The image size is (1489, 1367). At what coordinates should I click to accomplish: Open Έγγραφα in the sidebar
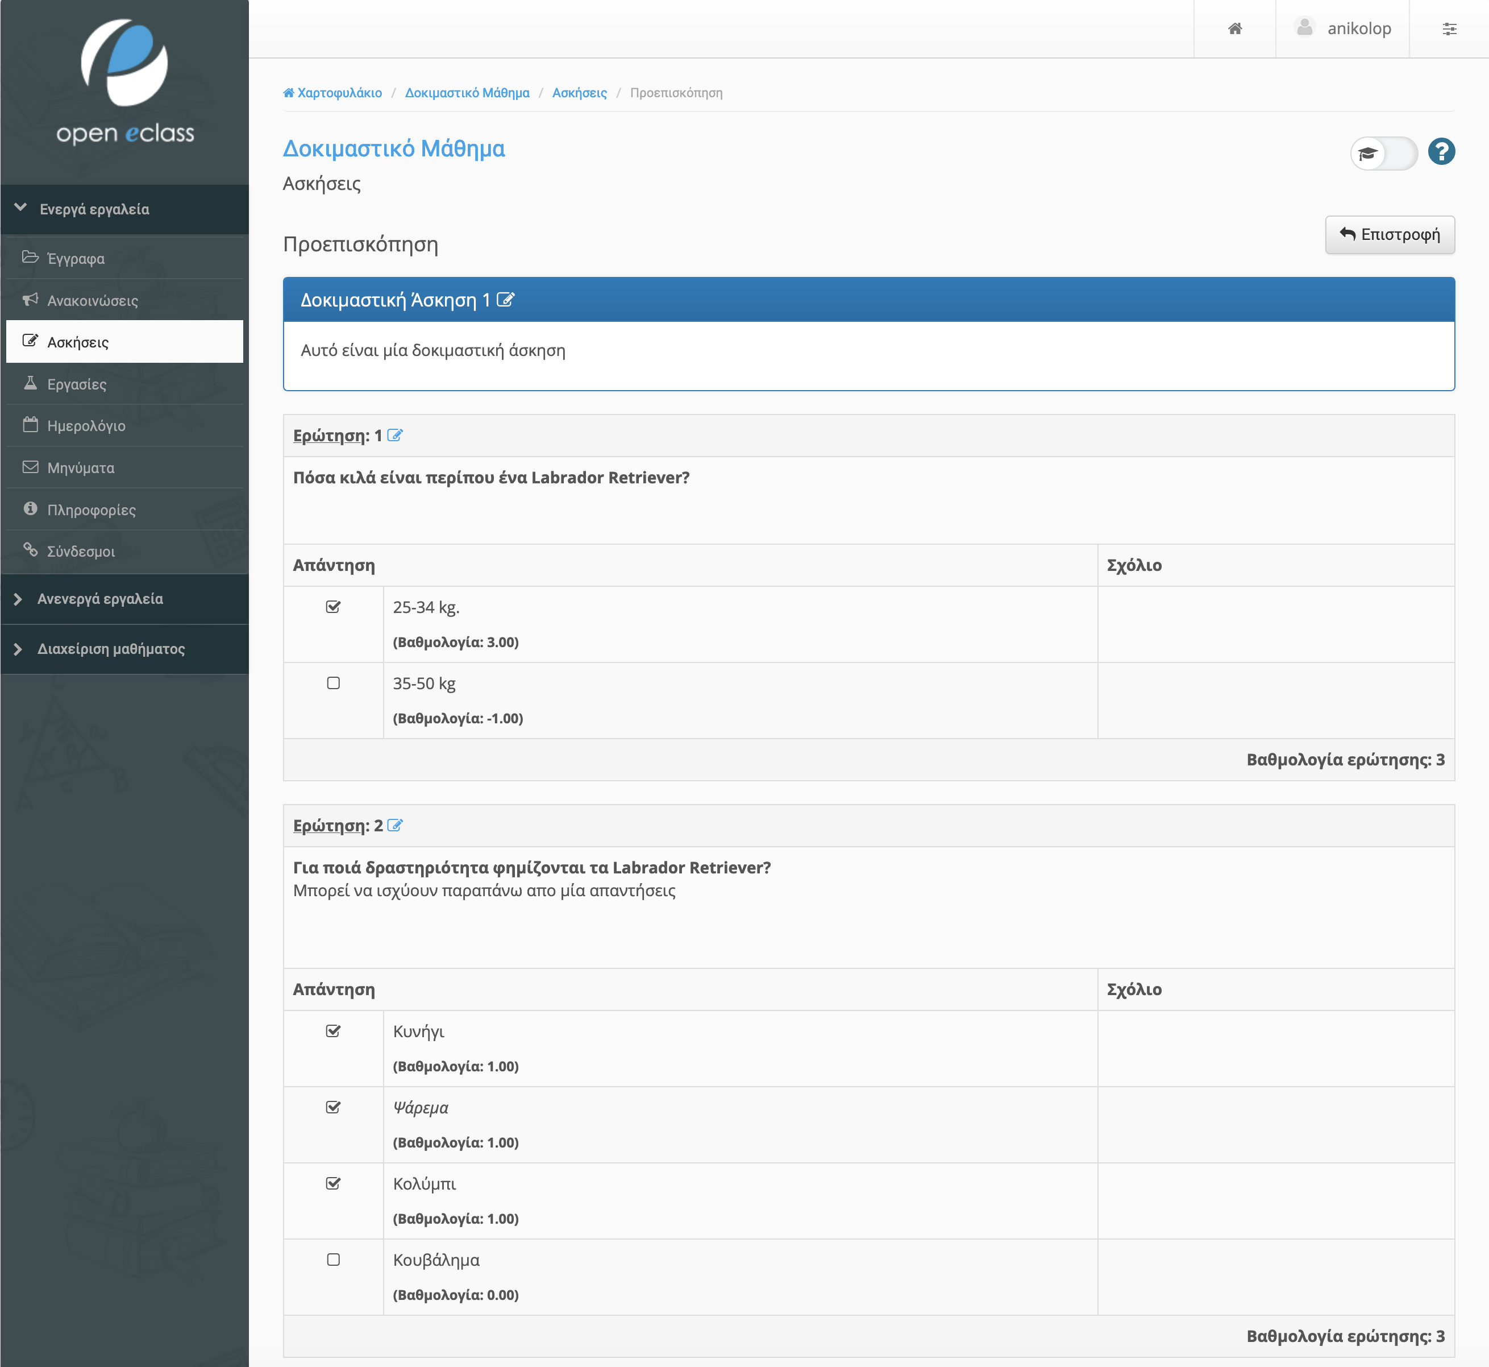[x=124, y=258]
